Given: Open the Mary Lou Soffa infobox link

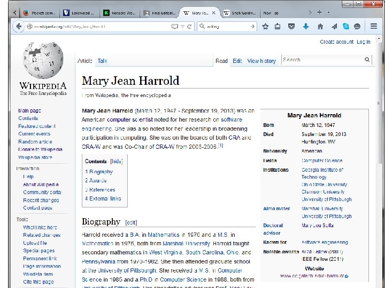Looking at the screenshot, I should [317, 225].
